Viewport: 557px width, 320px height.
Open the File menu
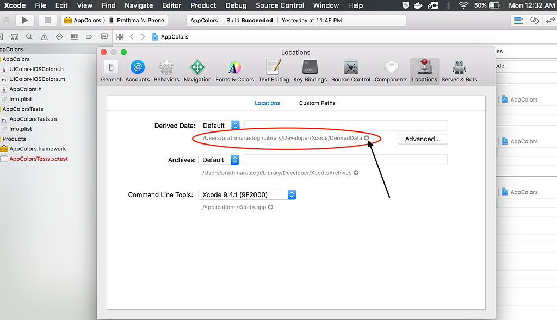tap(40, 5)
